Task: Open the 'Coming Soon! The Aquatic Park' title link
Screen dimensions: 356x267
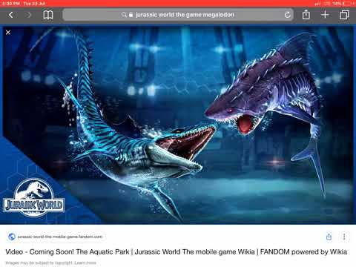Action: [x=176, y=252]
